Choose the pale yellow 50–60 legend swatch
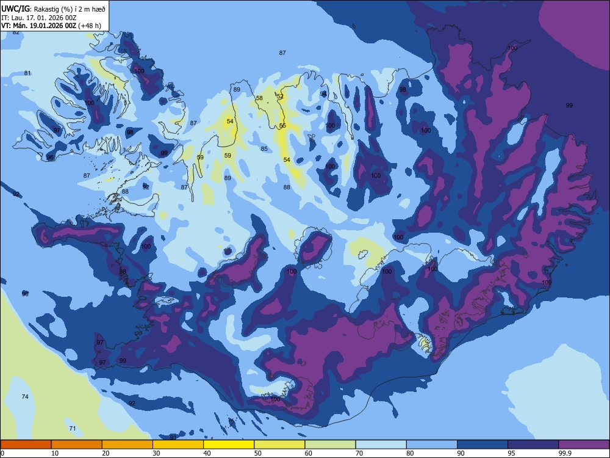This screenshot has width=610, height=458. click(x=279, y=445)
